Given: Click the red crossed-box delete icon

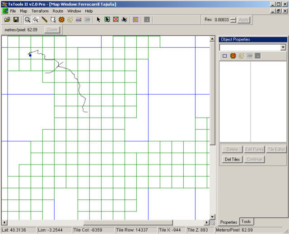Looking at the screenshot, I should [x=116, y=20].
